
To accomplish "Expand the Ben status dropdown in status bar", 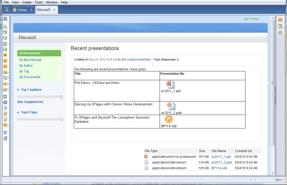I will [280, 180].
